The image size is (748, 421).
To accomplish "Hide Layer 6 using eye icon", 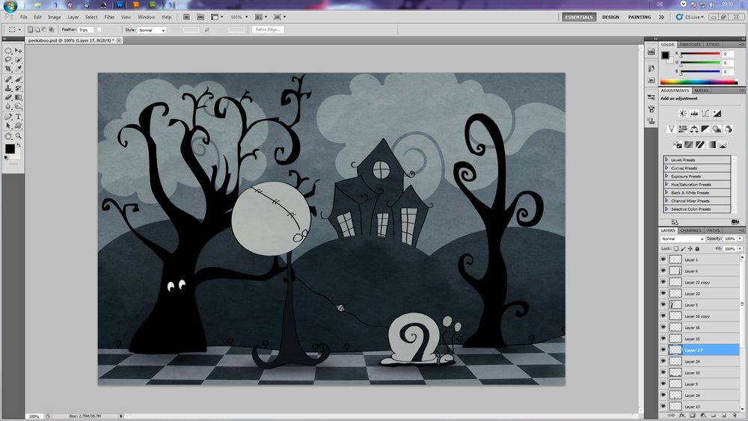I will 663,271.
